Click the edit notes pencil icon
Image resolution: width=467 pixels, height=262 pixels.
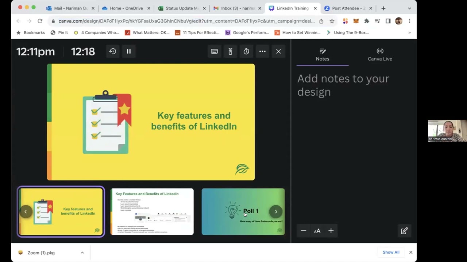(404, 231)
